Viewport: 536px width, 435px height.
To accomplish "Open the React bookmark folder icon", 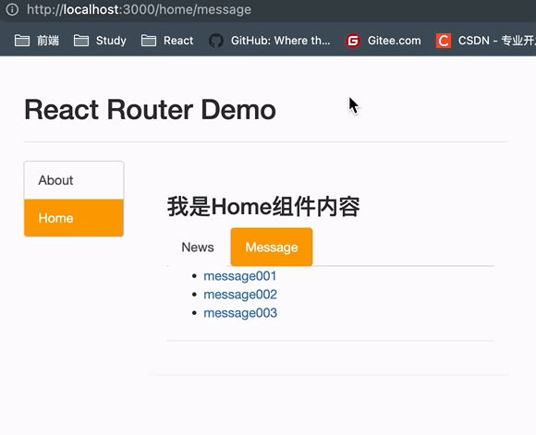I will click(149, 41).
